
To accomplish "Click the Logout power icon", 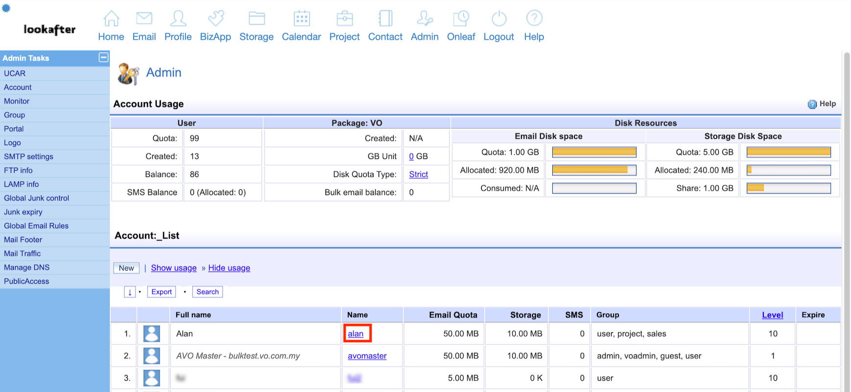I will pyautogui.click(x=498, y=19).
